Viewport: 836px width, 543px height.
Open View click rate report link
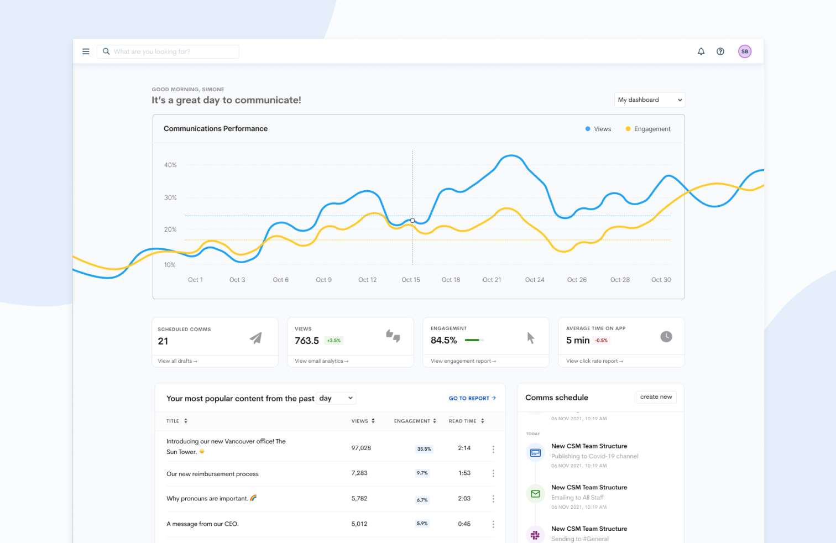tap(595, 361)
